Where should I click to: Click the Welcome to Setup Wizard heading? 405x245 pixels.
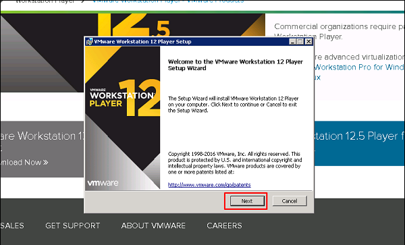pos(236,65)
